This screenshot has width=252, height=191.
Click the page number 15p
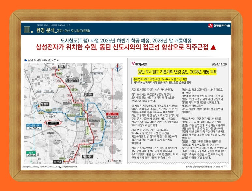[226, 166]
